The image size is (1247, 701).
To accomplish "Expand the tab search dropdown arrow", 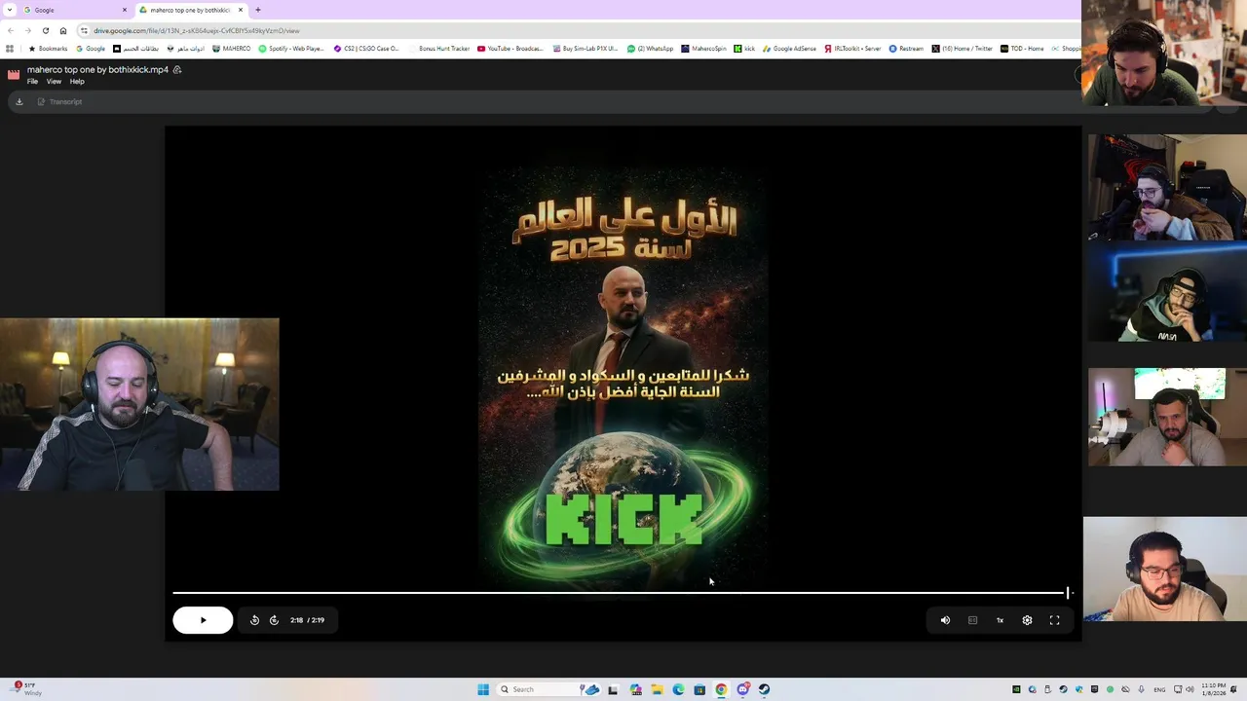I will tap(10, 10).
